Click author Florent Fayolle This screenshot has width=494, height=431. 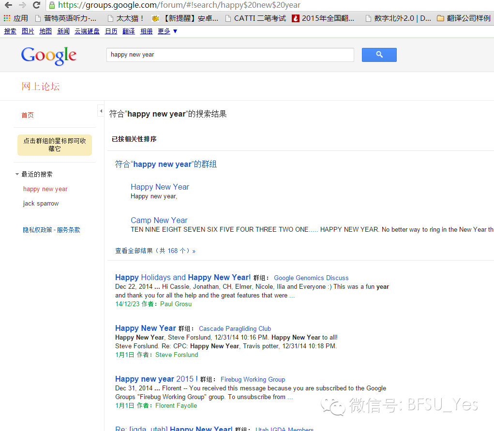pyautogui.click(x=176, y=405)
